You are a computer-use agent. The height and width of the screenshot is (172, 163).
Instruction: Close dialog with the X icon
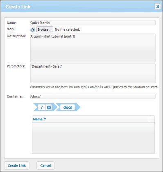coord(158,7)
